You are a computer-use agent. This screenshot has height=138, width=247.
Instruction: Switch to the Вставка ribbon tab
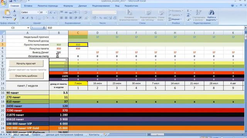28,6
